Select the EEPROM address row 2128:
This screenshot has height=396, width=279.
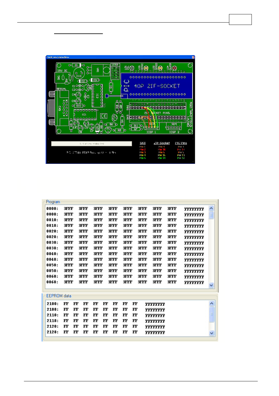tap(106, 332)
